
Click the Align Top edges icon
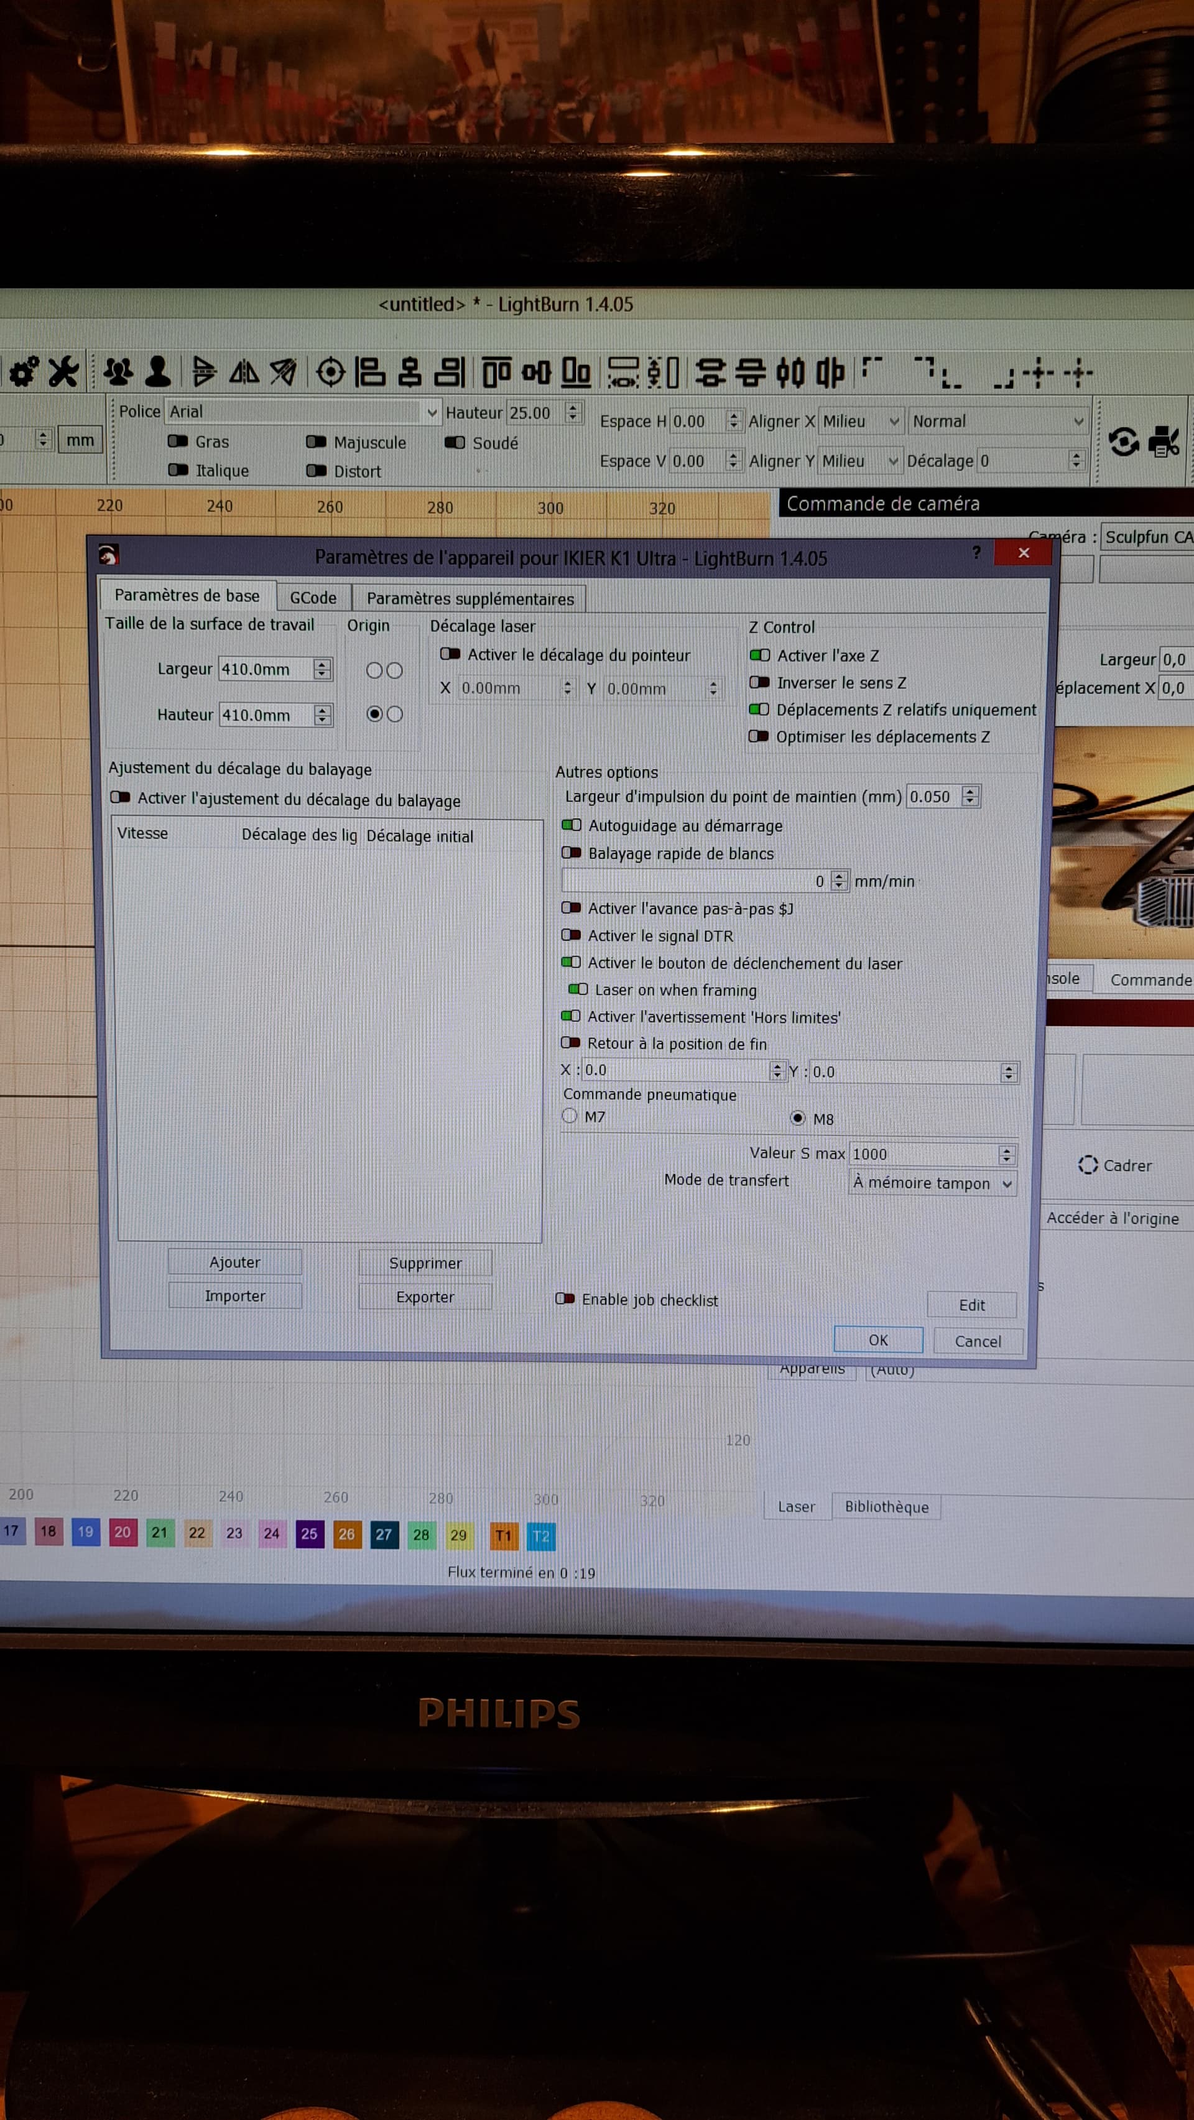point(496,372)
